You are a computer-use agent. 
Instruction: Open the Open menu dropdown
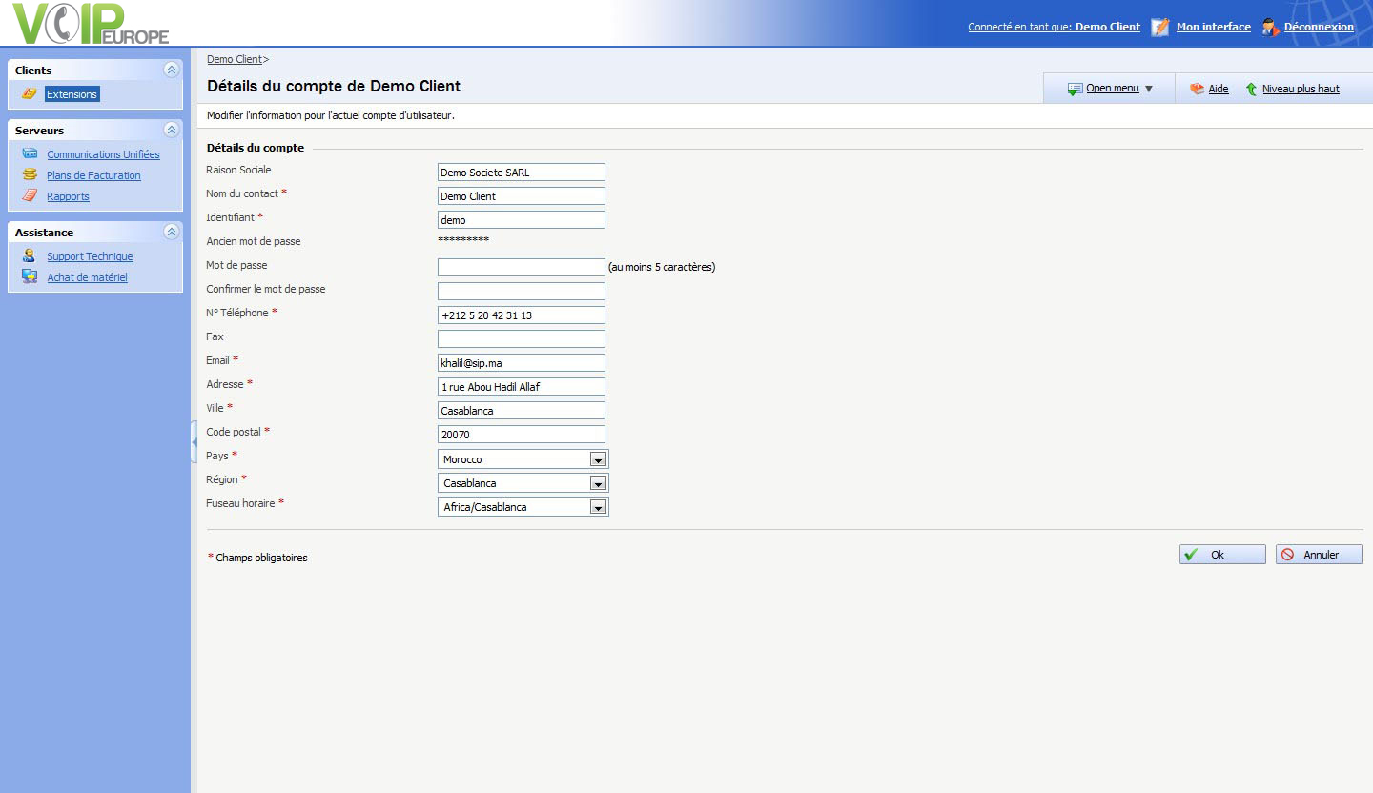1112,89
